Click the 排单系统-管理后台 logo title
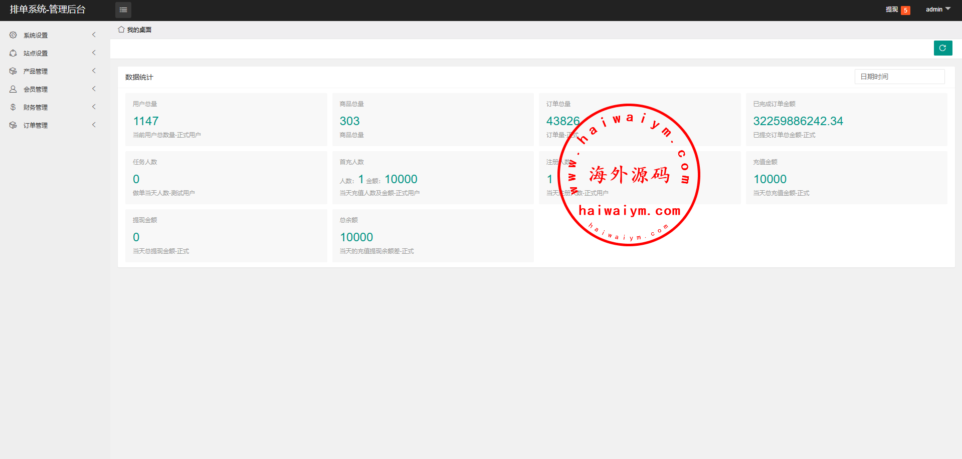The height and width of the screenshot is (459, 962). pos(48,10)
